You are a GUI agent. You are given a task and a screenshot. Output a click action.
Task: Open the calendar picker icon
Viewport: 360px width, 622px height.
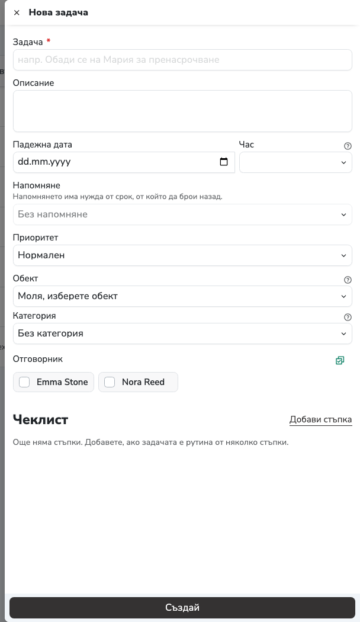click(x=224, y=162)
